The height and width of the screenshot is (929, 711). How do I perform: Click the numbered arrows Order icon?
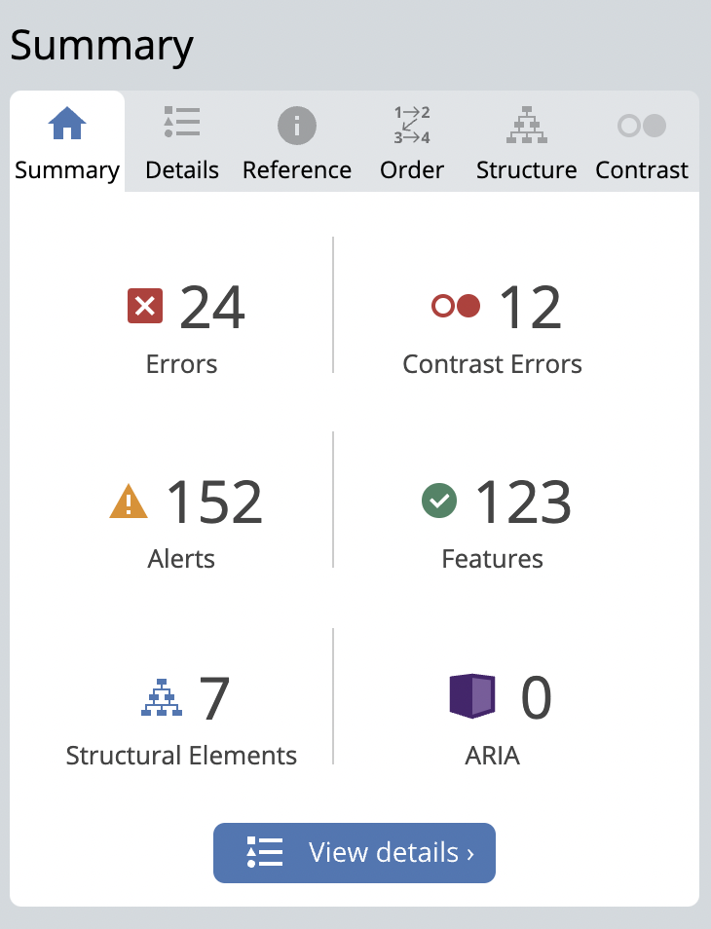[412, 126]
